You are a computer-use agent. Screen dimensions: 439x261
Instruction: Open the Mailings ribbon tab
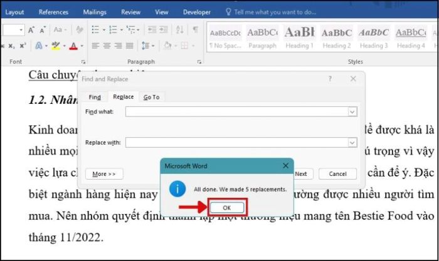point(95,12)
